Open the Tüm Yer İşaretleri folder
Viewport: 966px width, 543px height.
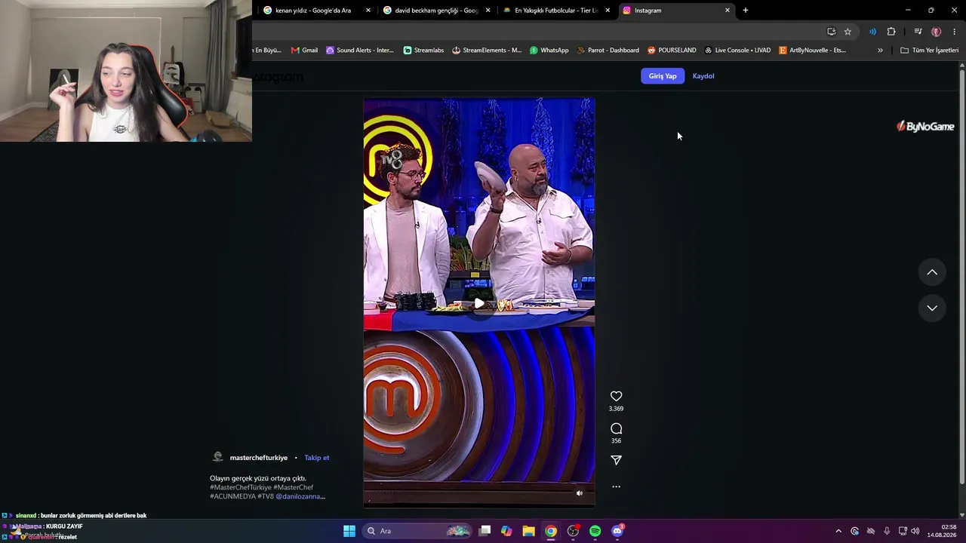click(930, 51)
